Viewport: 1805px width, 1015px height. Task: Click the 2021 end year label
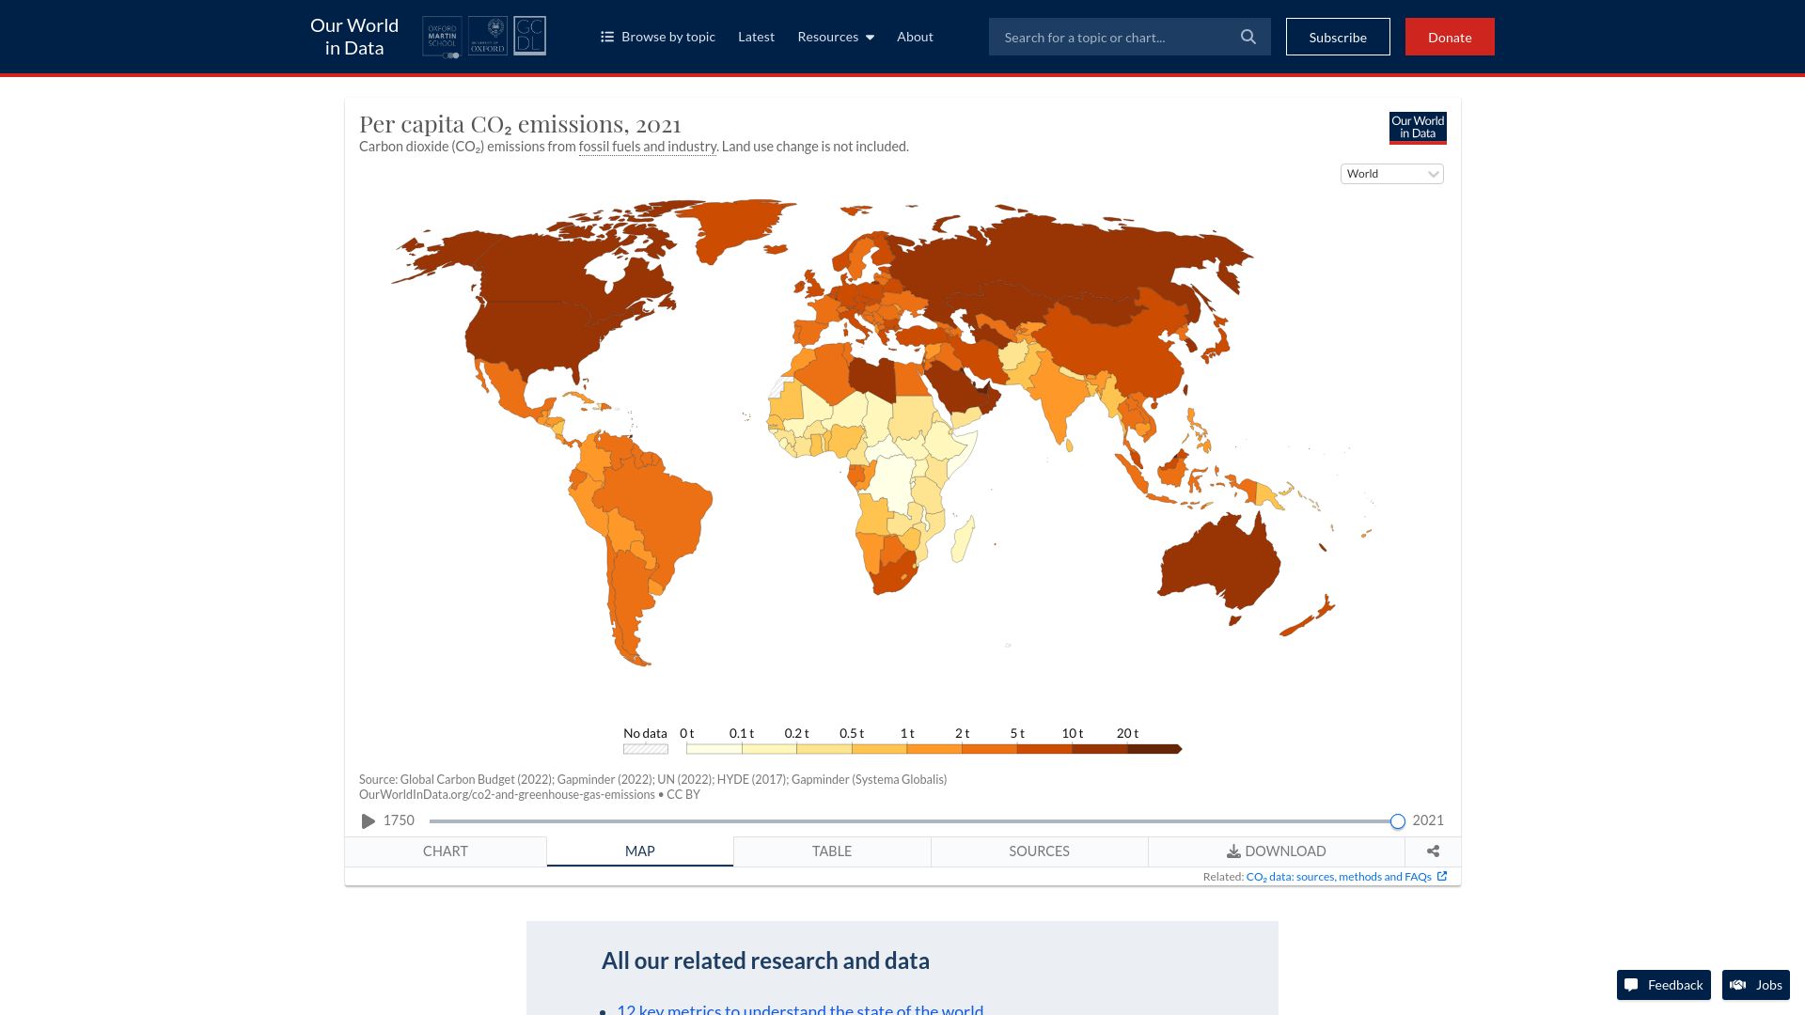coord(1428,820)
